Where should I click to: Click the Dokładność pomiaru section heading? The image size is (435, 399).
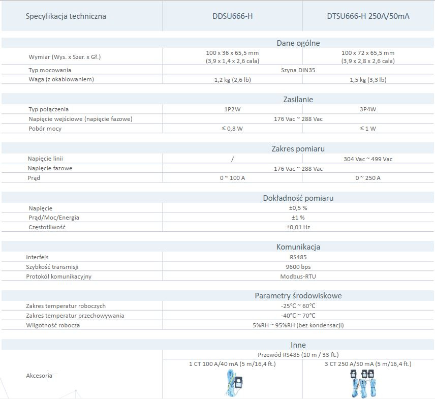[x=298, y=198]
